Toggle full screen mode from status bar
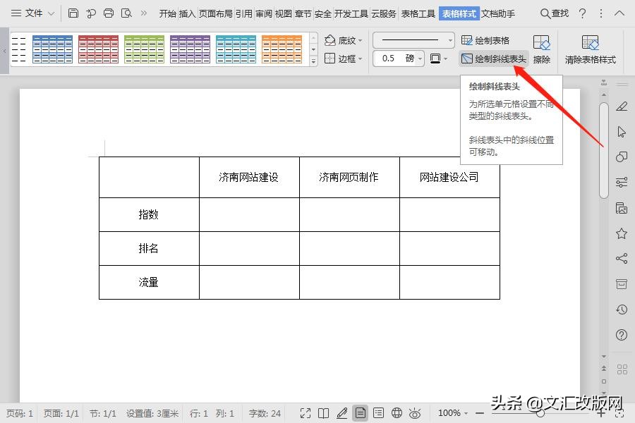The height and width of the screenshot is (423, 635). (306, 412)
